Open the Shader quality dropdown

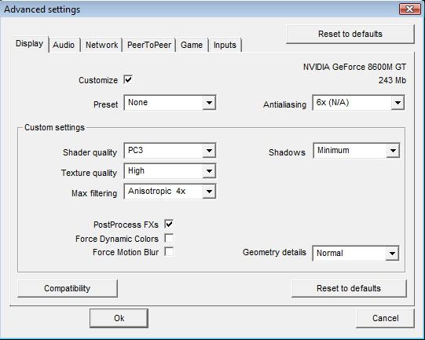(170, 150)
